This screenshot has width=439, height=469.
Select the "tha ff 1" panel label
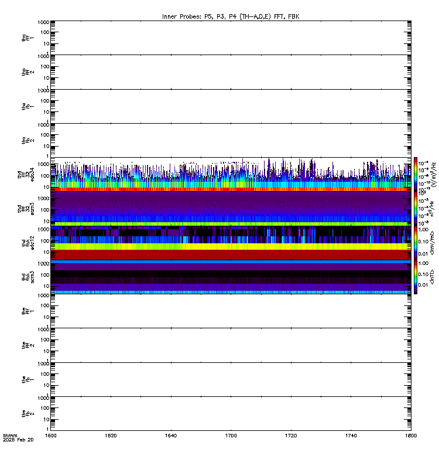[x=28, y=38]
